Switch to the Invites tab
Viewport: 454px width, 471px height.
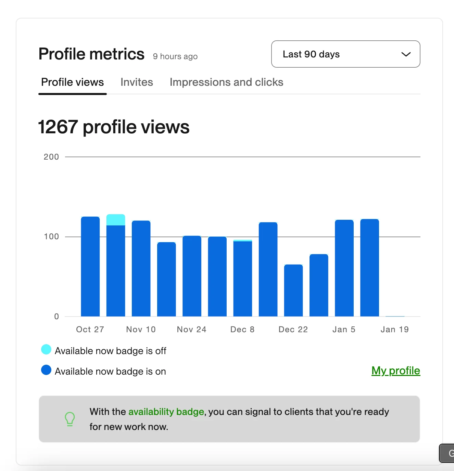[137, 82]
